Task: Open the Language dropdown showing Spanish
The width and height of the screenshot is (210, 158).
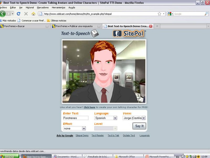Action: [x=106, y=118]
